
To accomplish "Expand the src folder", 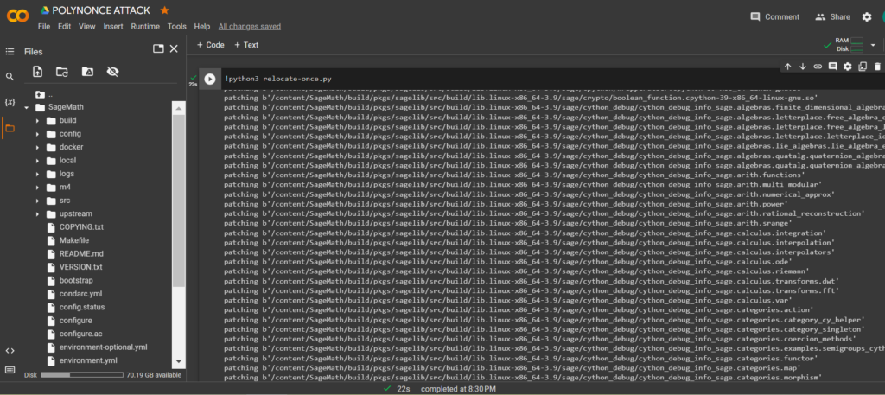I will tap(37, 201).
